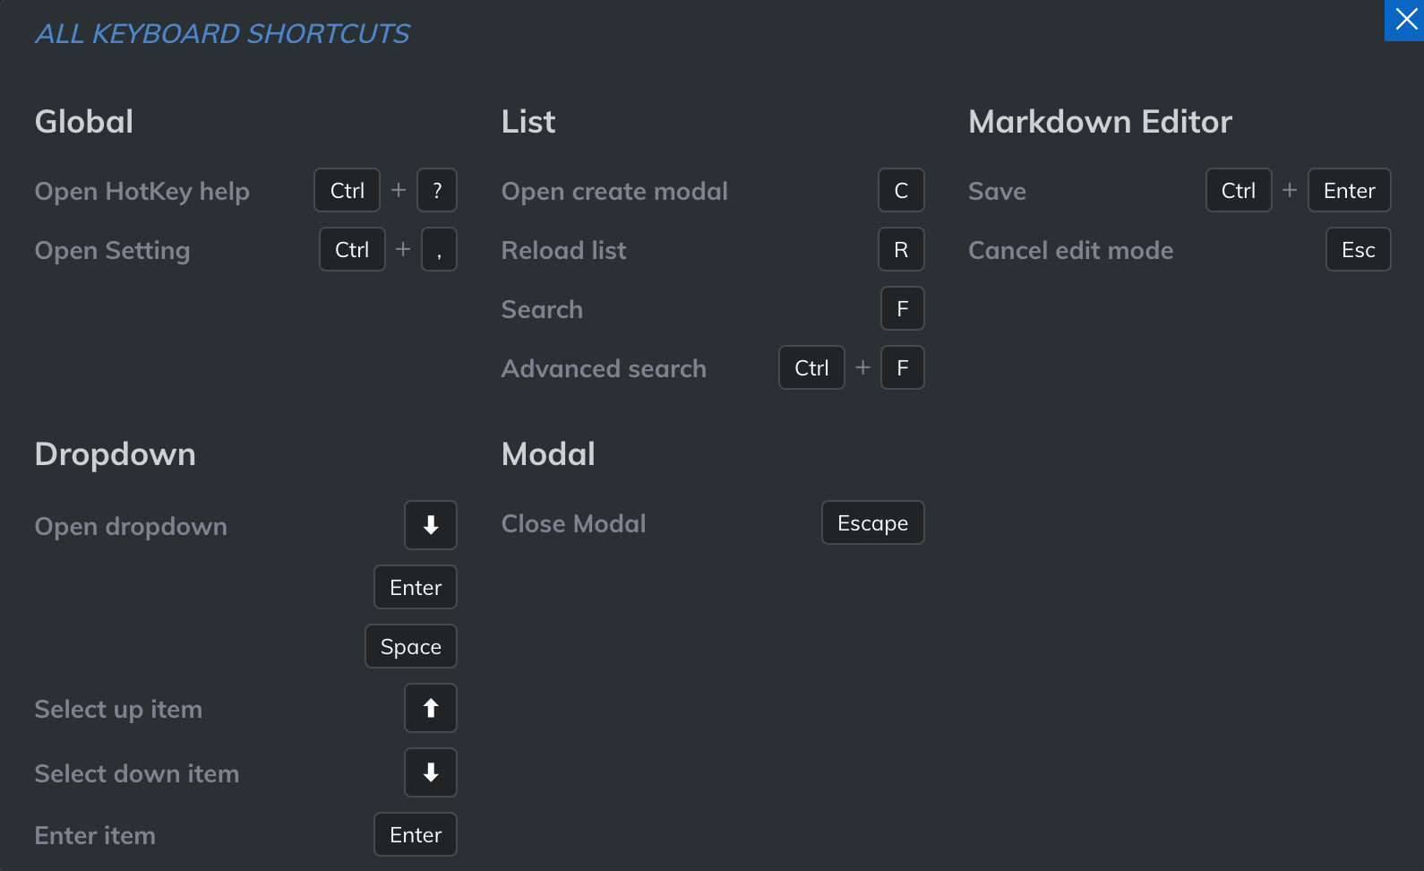This screenshot has width=1424, height=871.
Task: Click the Escape key badge
Action: tap(872, 522)
